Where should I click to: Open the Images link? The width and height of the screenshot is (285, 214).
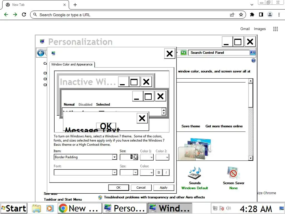(260, 29)
